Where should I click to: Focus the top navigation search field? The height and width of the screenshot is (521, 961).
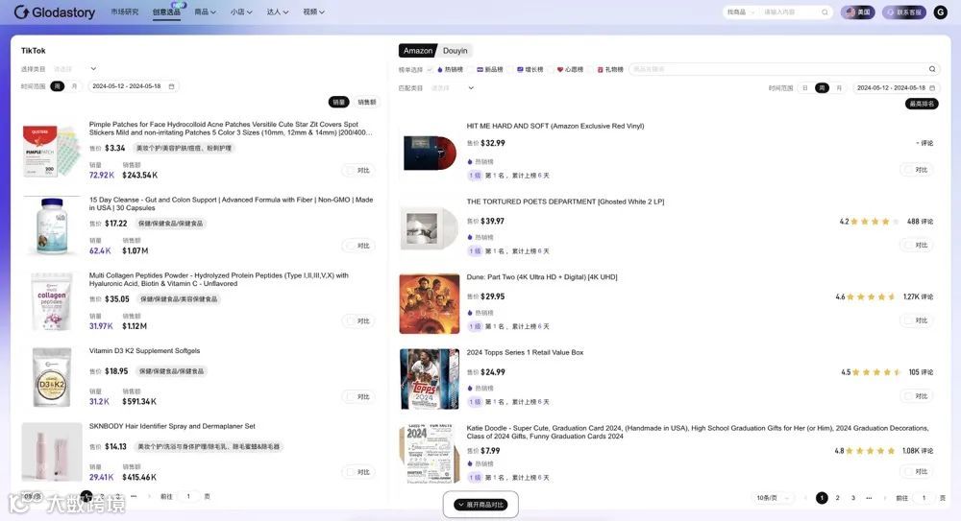click(790, 12)
